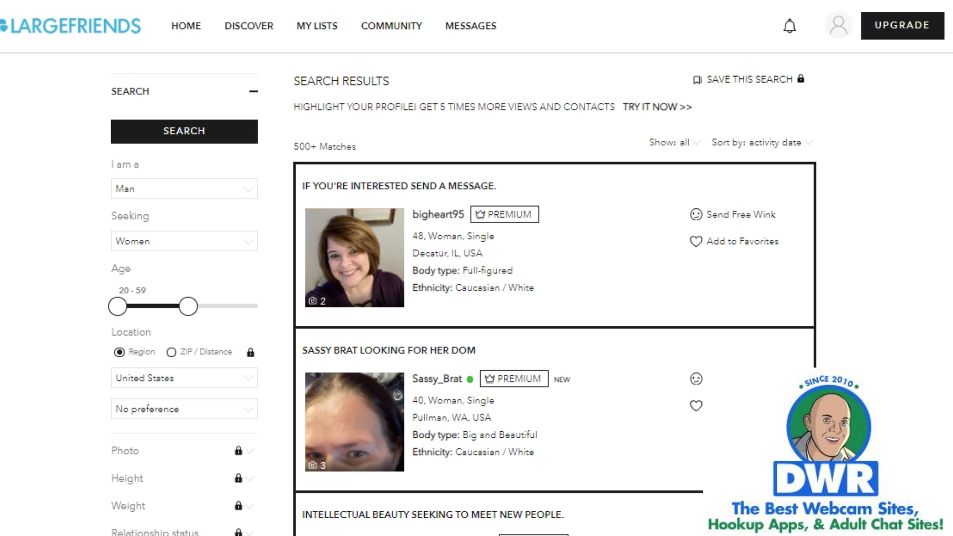Click wink smiley icon for Sassy_Brat
Viewport: 953px width, 536px height.
click(696, 379)
